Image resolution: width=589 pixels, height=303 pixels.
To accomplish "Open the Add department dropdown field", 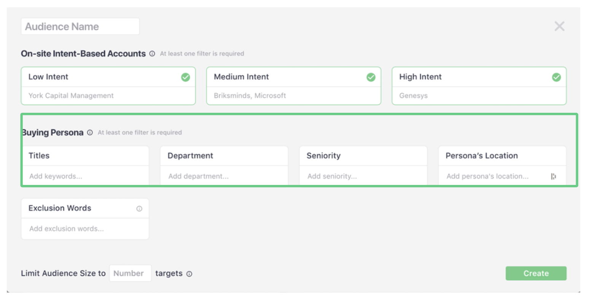I will pos(224,176).
